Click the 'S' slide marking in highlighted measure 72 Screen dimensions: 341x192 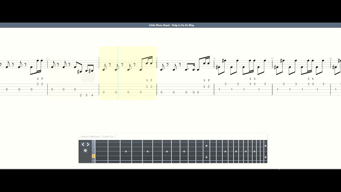147,80
